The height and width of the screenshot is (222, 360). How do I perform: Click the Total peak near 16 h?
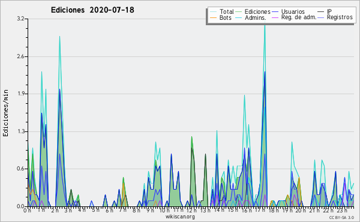click(245, 95)
